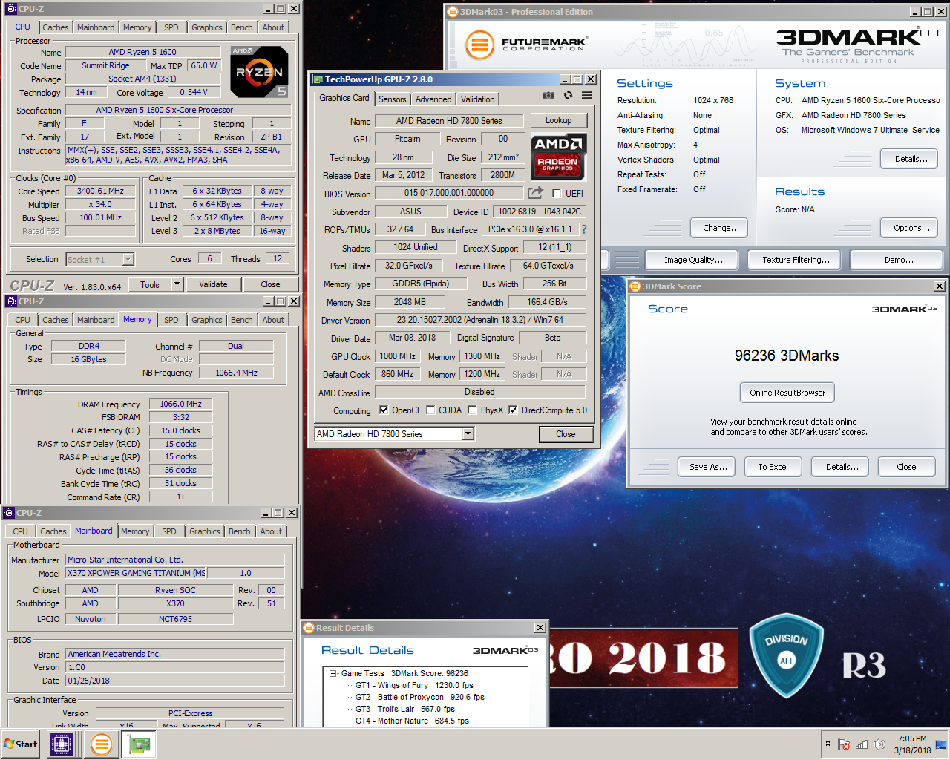Toggle the OpenCL checkbox
This screenshot has height=760, width=950.
(x=384, y=410)
